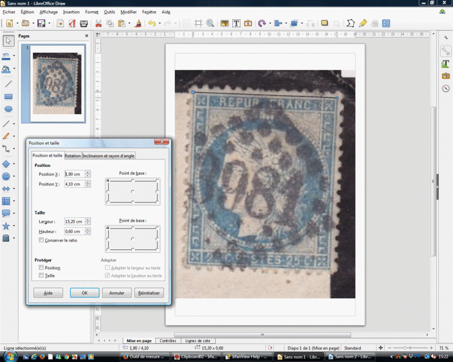Screen dimensions: 453x362
Task: Select bottom-right Position base point
Action: [157, 202]
